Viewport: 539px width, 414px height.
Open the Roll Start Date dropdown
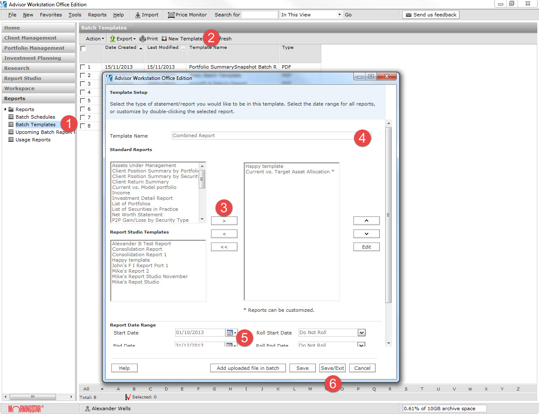coord(361,333)
